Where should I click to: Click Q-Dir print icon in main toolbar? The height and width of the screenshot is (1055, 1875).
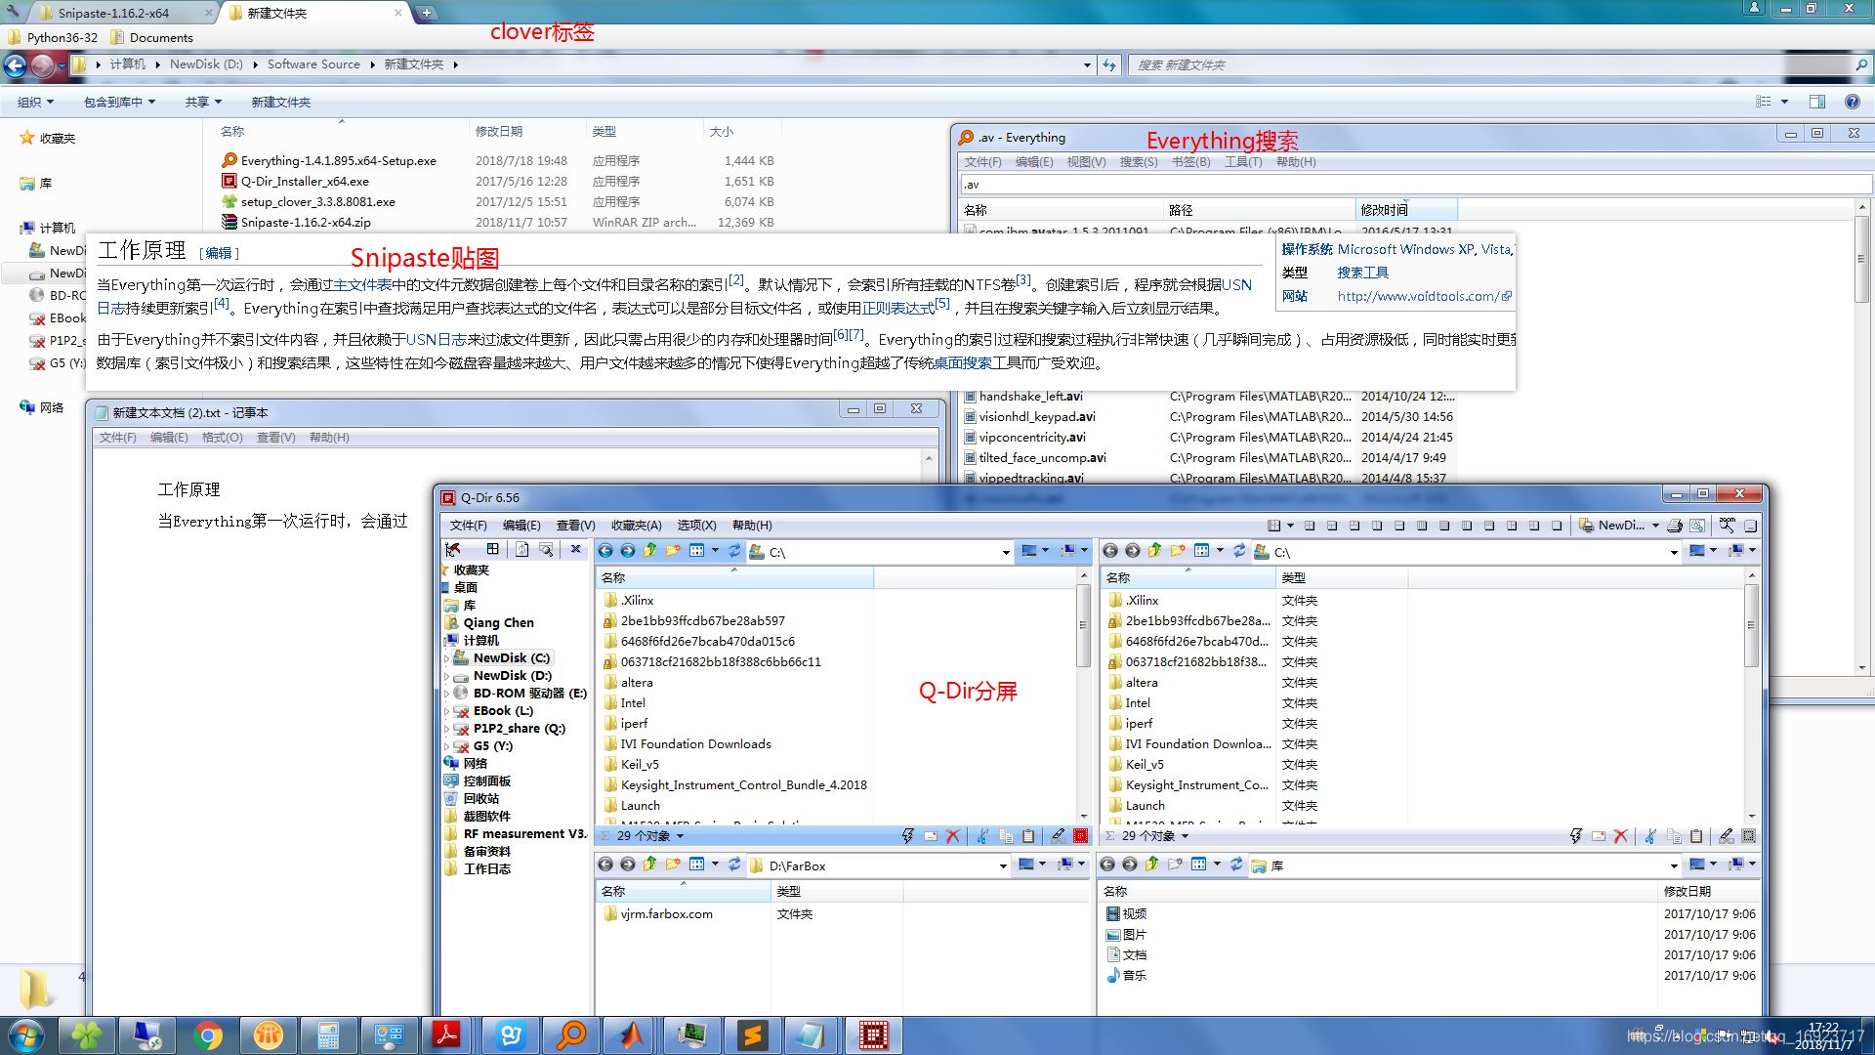click(1675, 526)
